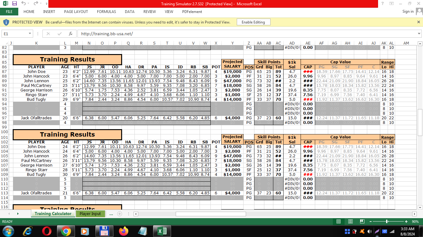This screenshot has width=423, height=237.
Task: Click the zoom out minus button
Action: pos(371,222)
